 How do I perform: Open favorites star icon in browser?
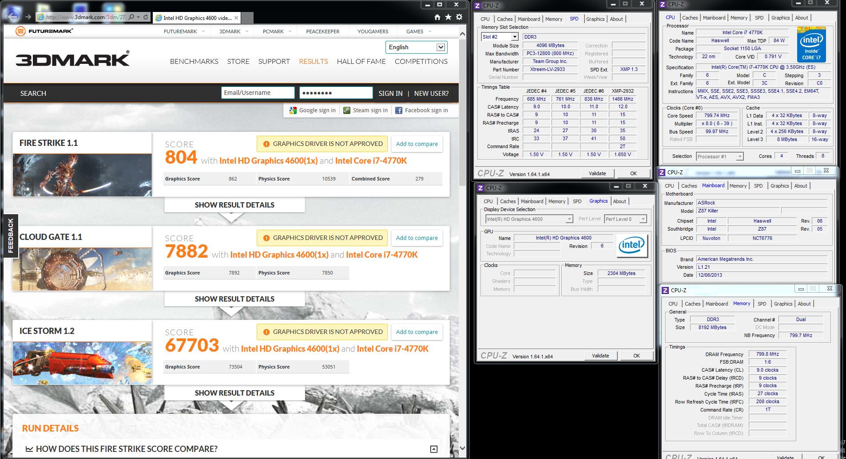coord(448,17)
